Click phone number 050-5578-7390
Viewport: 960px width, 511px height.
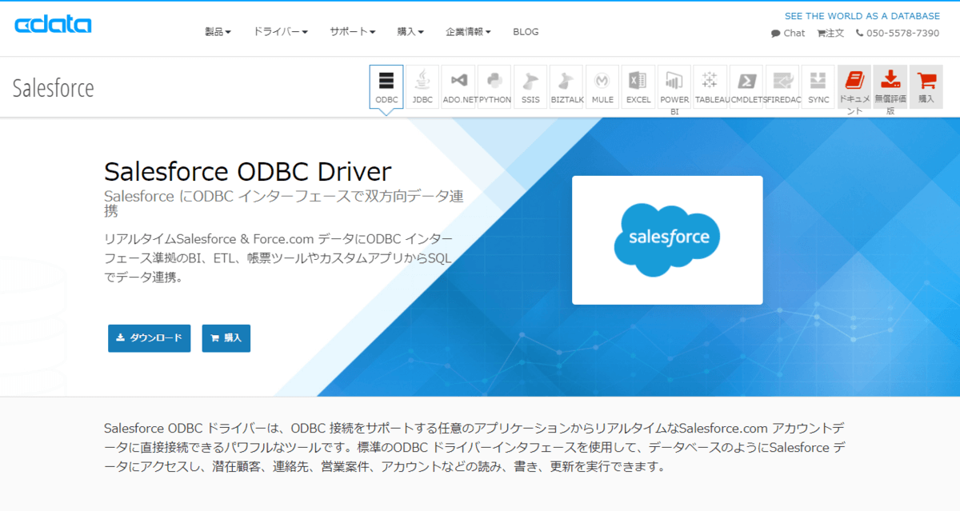tap(898, 33)
